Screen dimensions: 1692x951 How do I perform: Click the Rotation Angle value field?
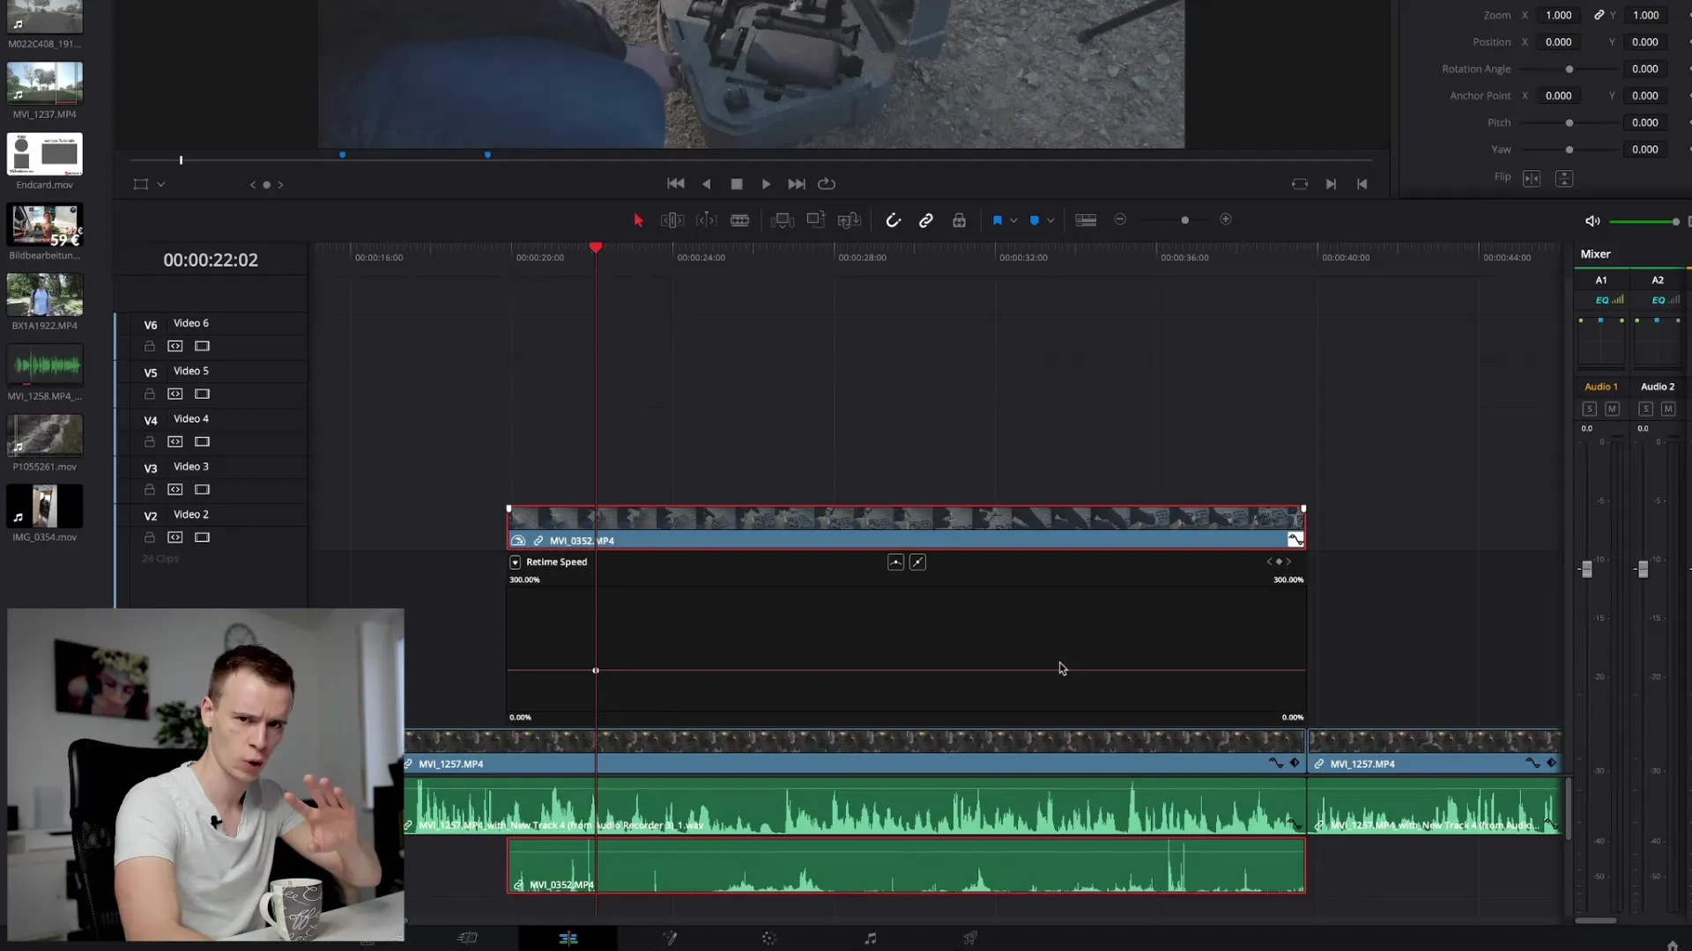(x=1644, y=69)
